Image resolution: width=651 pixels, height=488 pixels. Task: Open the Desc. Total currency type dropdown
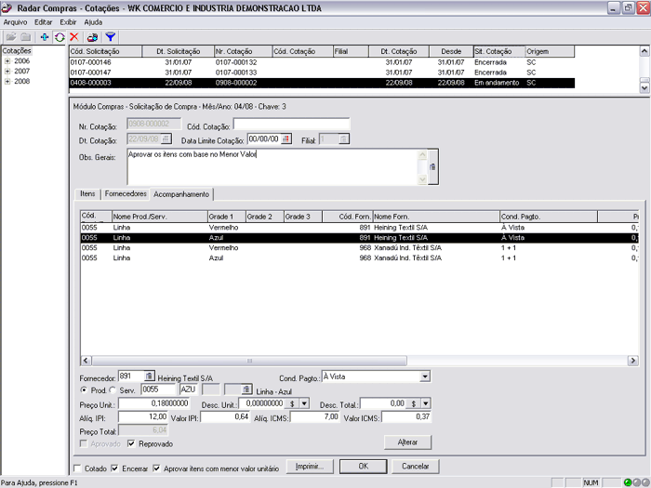tap(426, 403)
